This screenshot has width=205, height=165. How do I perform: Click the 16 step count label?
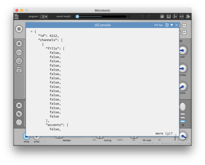[x=183, y=125]
